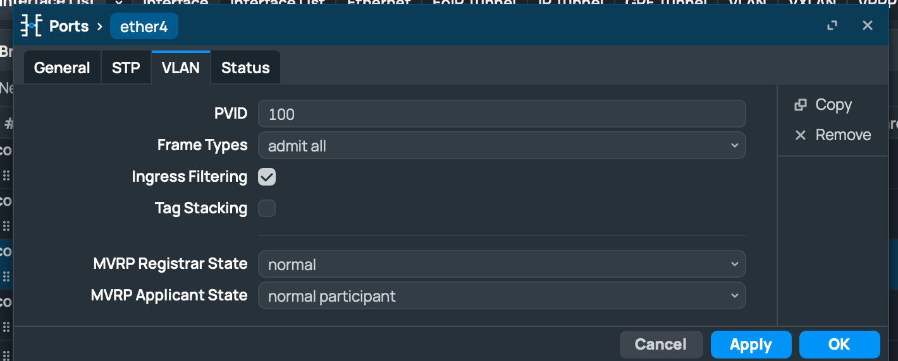
Task: Open the Status tab
Action: tap(245, 68)
